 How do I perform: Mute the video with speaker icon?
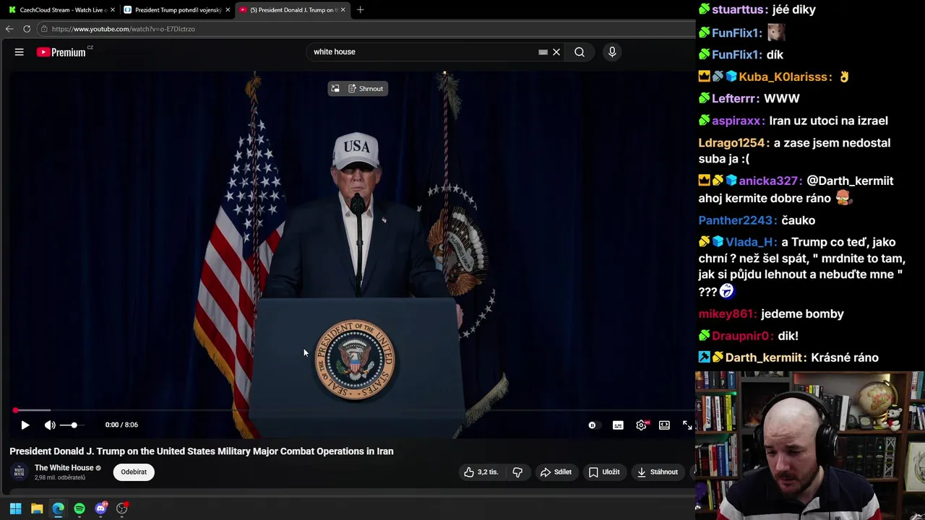pos(50,425)
